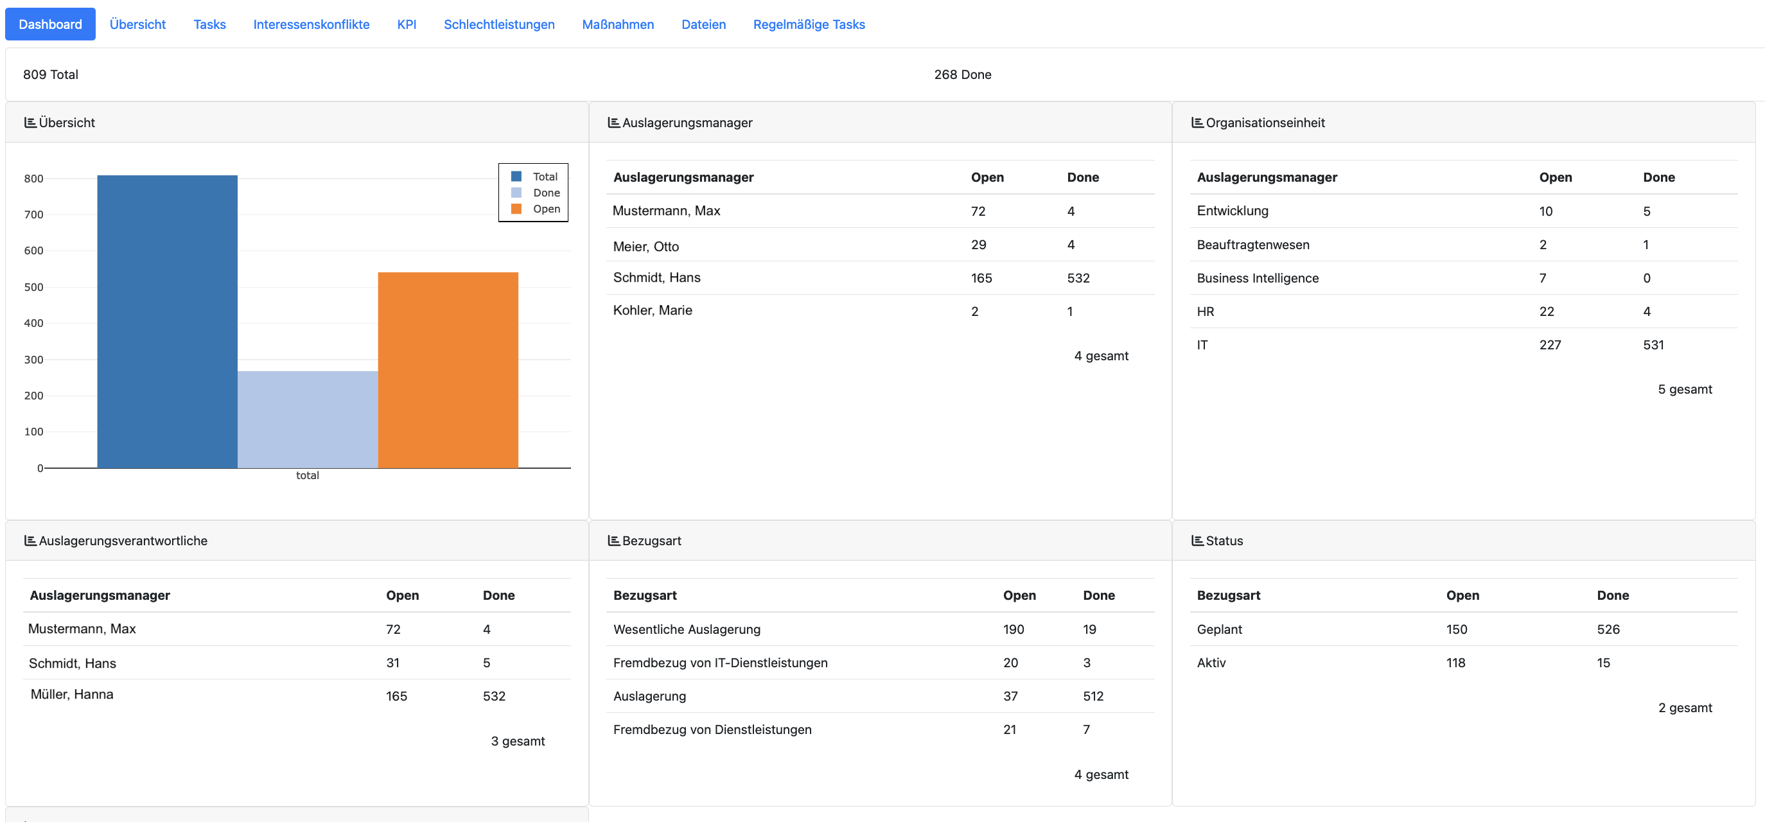This screenshot has width=1765, height=822.
Task: Go to Interessenskonflikte tab
Action: [x=311, y=24]
